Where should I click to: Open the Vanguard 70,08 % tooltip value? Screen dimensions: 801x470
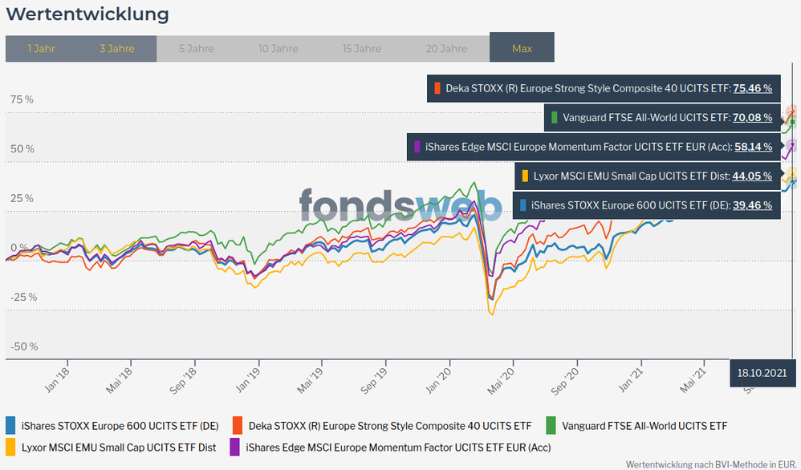tap(753, 118)
